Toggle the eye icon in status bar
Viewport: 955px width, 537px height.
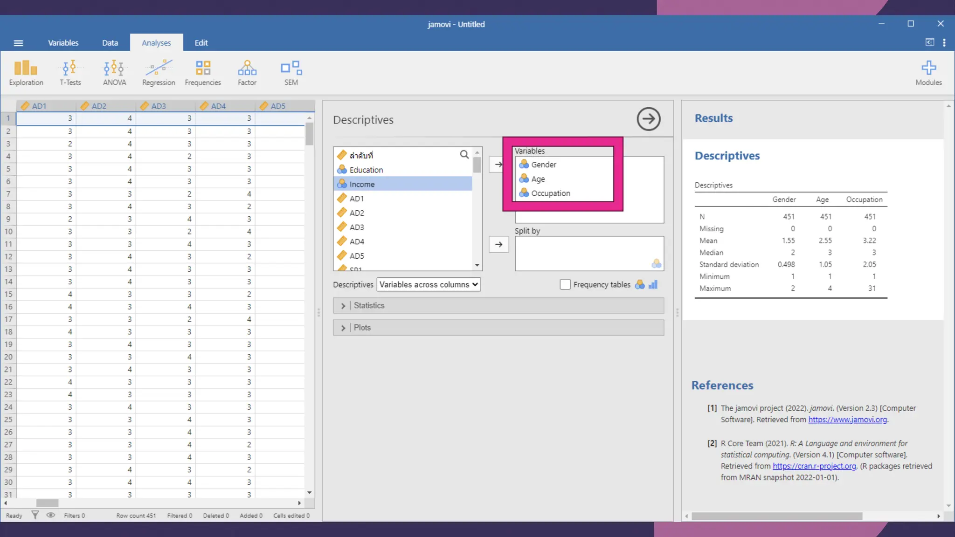point(51,515)
